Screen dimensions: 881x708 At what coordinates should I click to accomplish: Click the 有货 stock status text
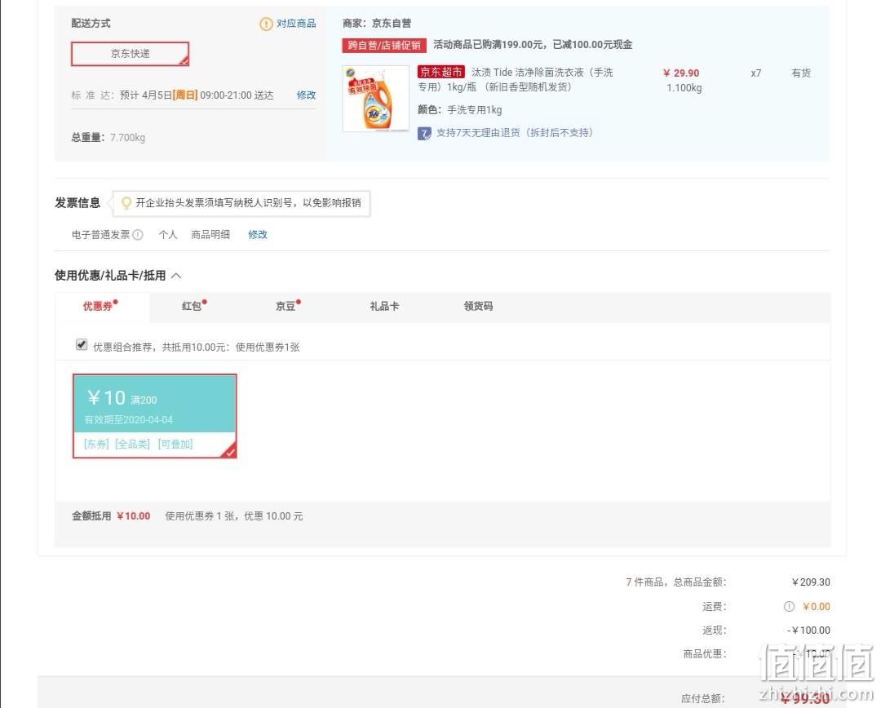801,73
